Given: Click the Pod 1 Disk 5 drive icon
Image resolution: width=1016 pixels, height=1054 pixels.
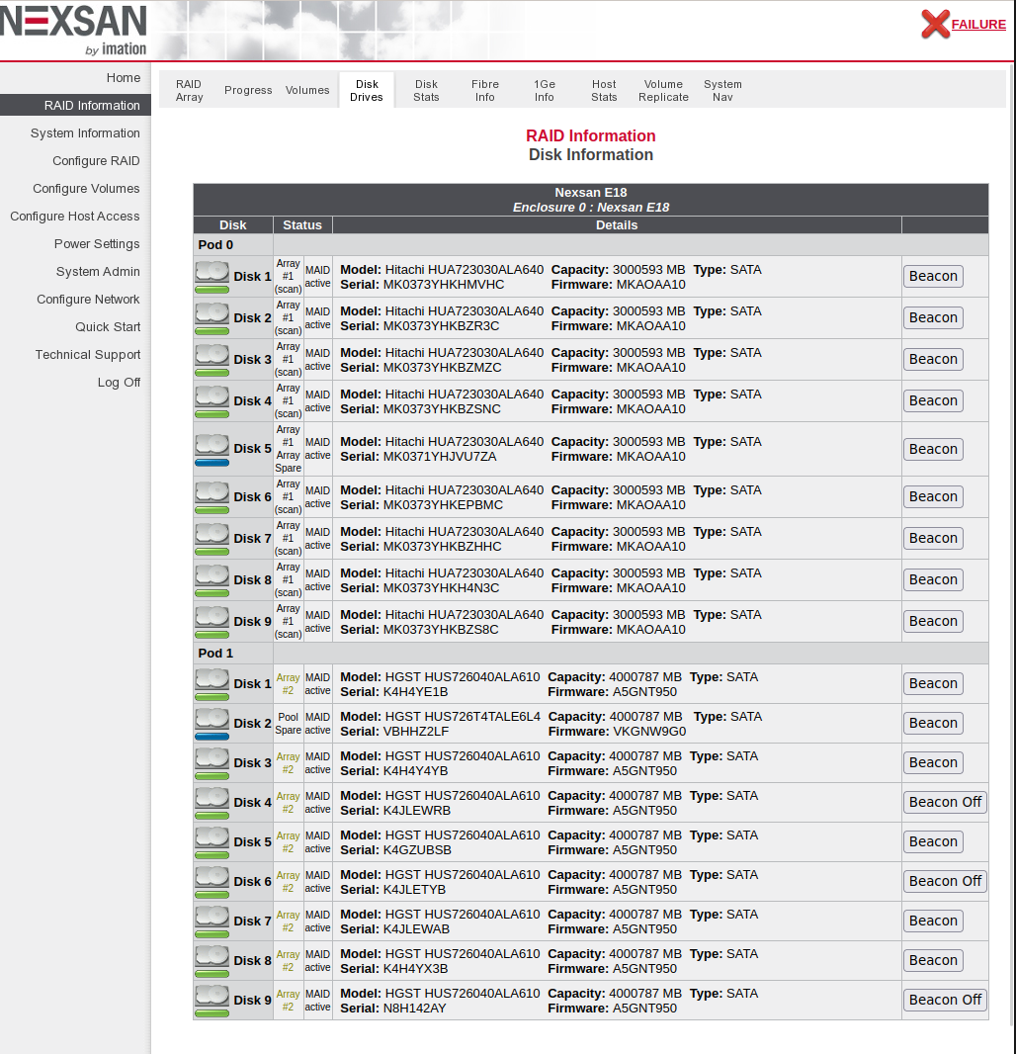Looking at the screenshot, I should tap(212, 843).
